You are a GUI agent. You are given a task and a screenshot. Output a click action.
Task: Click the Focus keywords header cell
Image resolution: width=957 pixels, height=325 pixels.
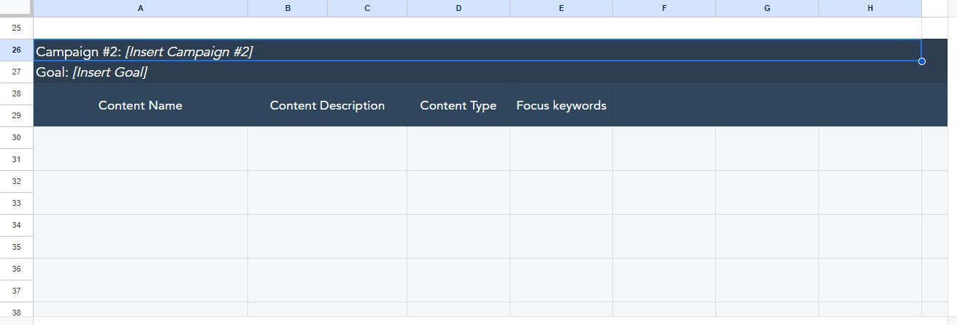(x=561, y=105)
